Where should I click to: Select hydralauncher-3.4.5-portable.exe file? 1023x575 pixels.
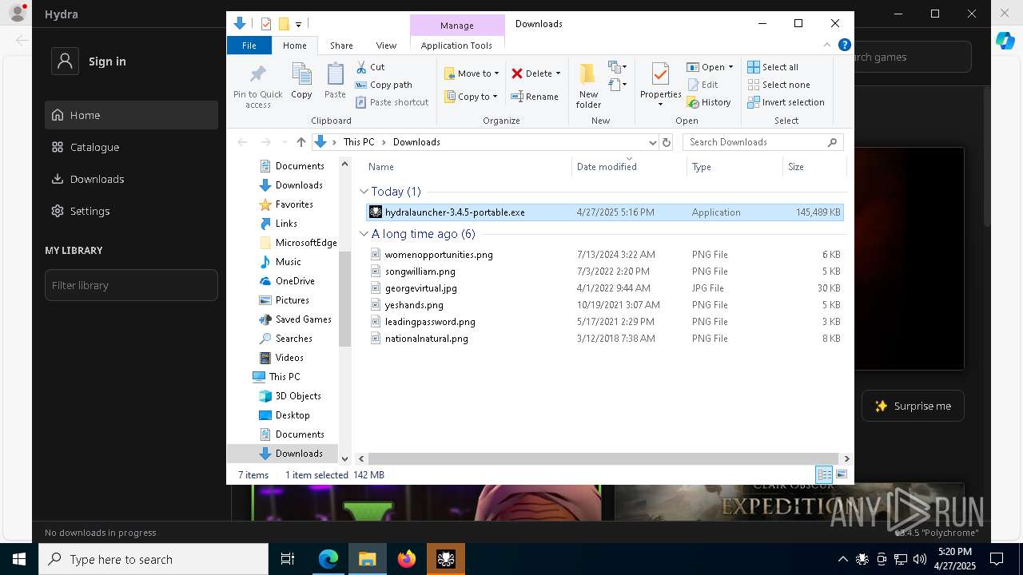coord(605,212)
